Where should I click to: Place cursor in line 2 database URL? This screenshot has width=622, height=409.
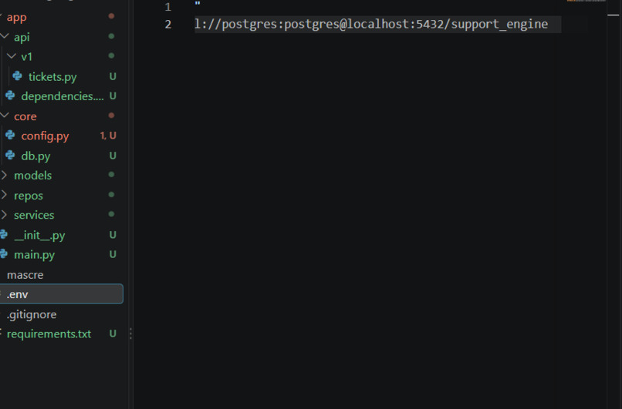371,24
